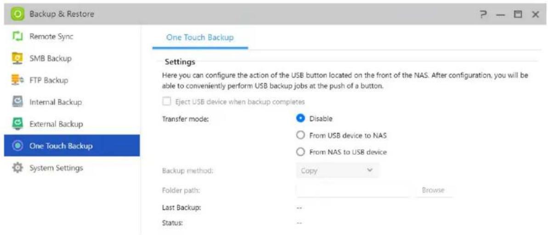
Task: Select the Disable transfer mode radio
Action: [300, 118]
